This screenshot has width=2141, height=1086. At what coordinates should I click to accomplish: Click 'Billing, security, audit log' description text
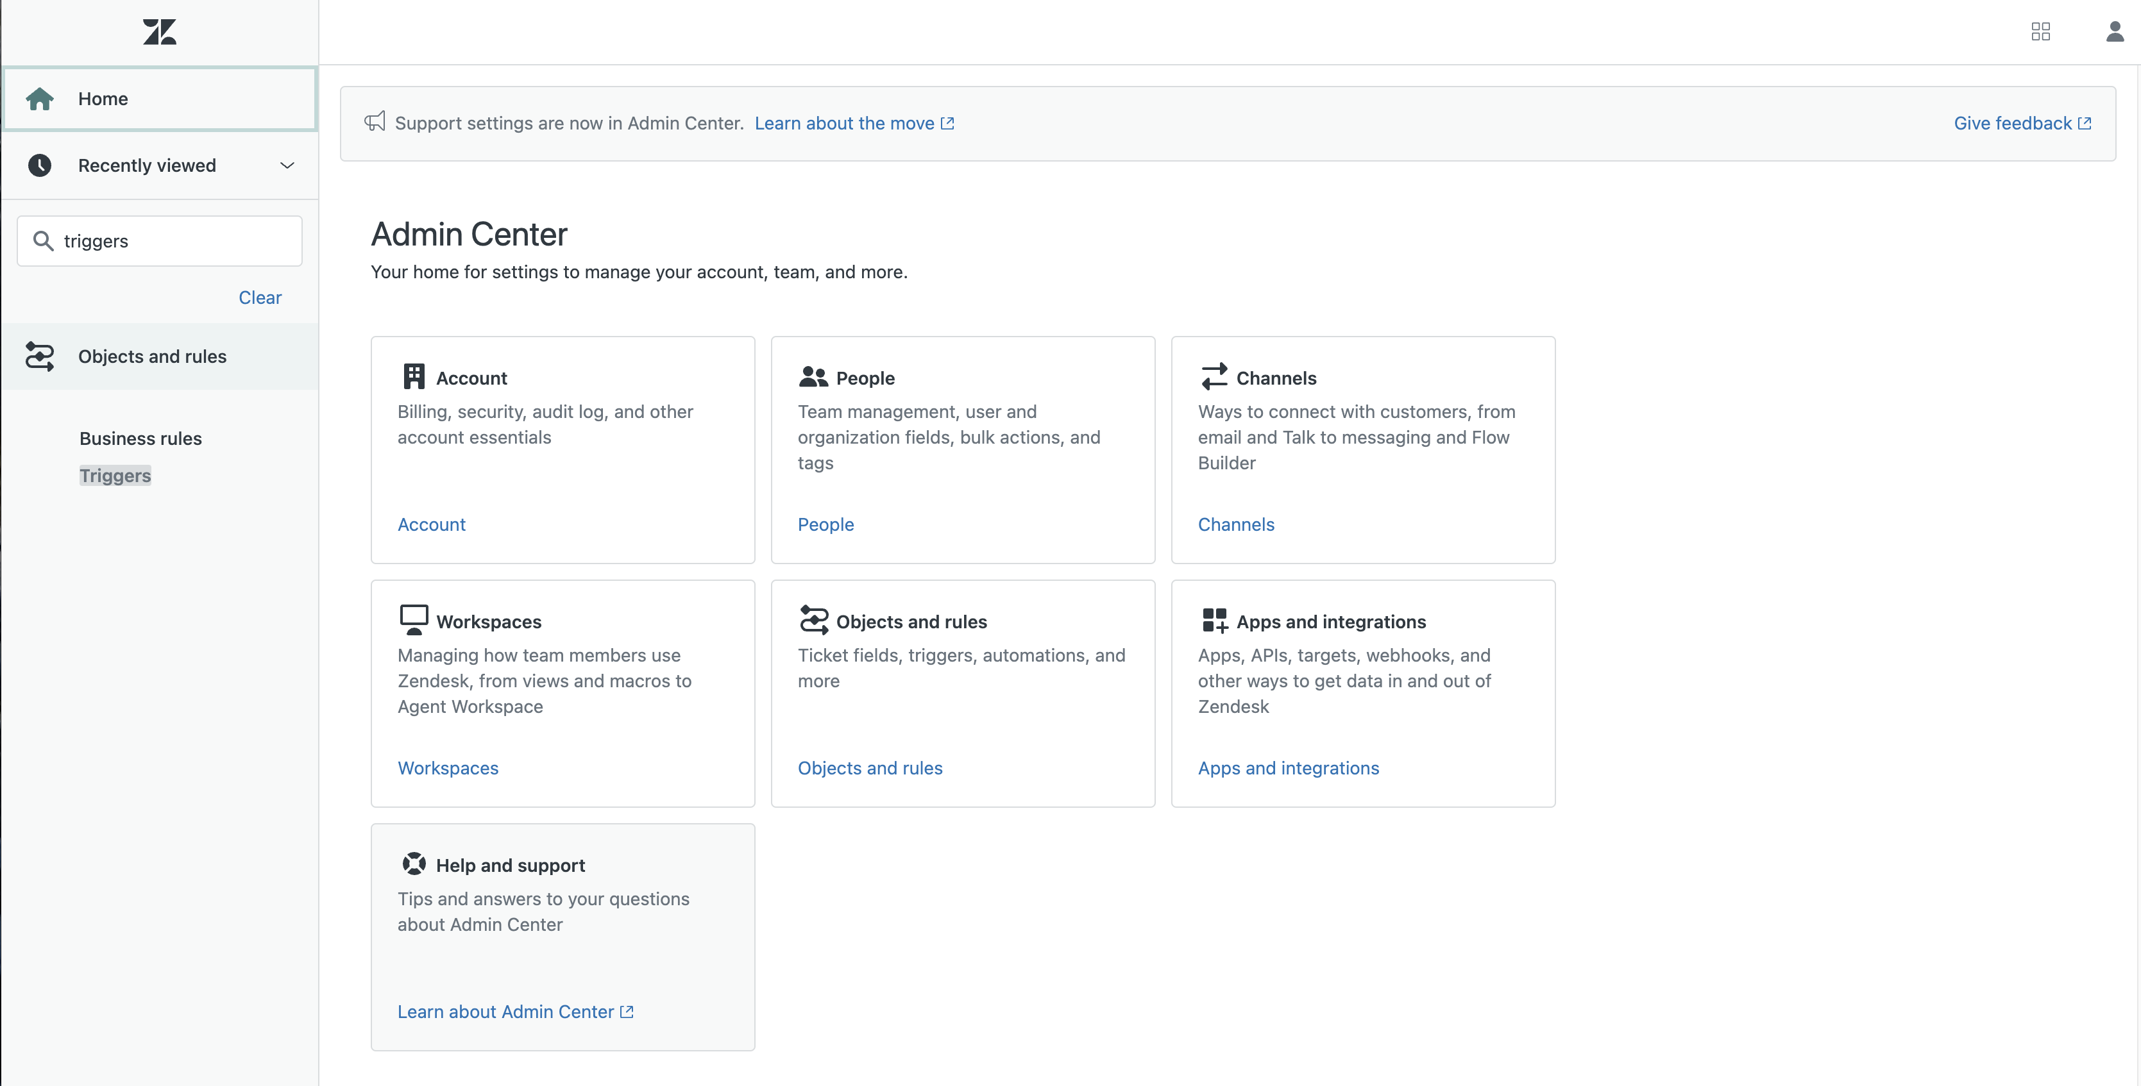click(545, 424)
